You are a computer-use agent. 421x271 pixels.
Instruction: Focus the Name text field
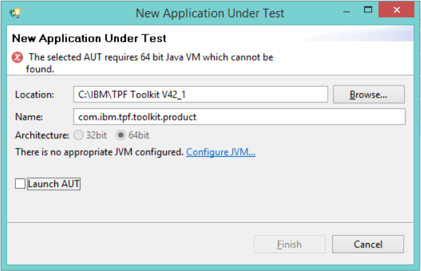click(239, 117)
